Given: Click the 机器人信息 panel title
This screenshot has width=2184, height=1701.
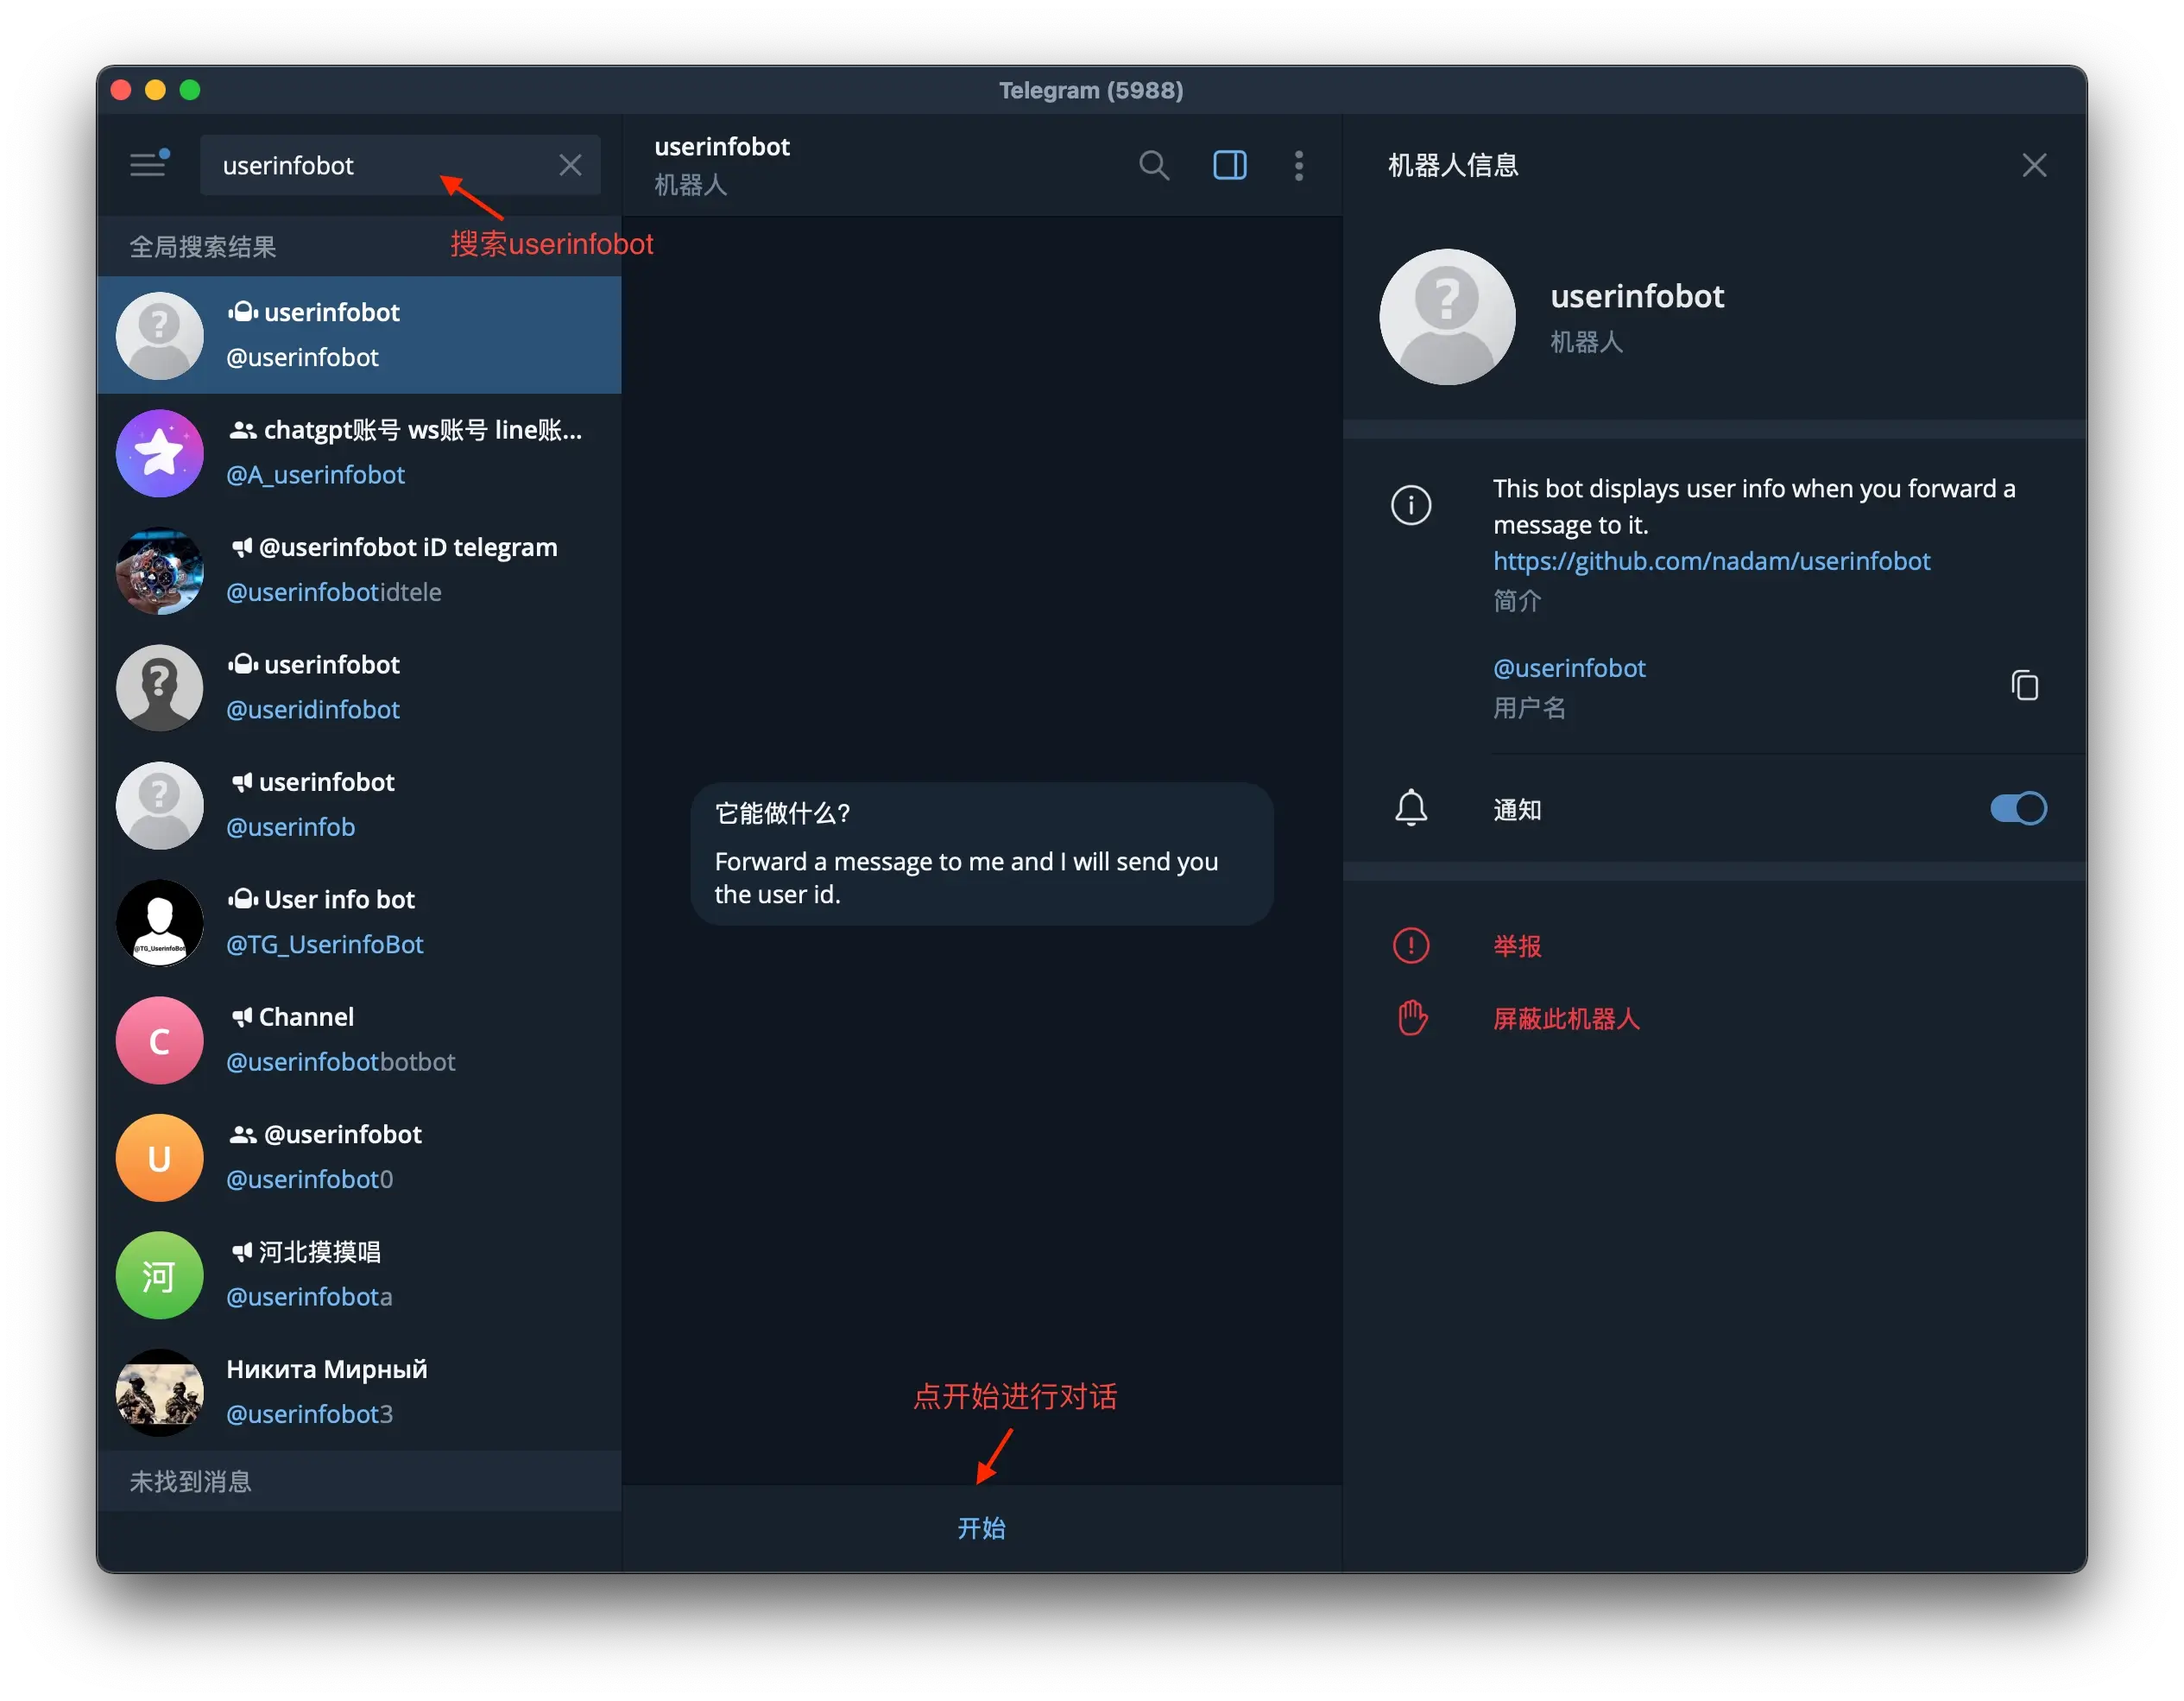Looking at the screenshot, I should [1452, 165].
